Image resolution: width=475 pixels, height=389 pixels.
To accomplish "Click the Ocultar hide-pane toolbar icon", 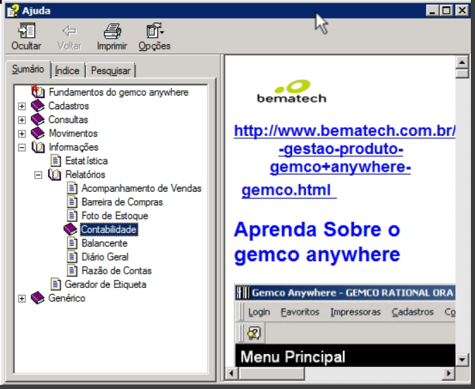I will tap(27, 31).
